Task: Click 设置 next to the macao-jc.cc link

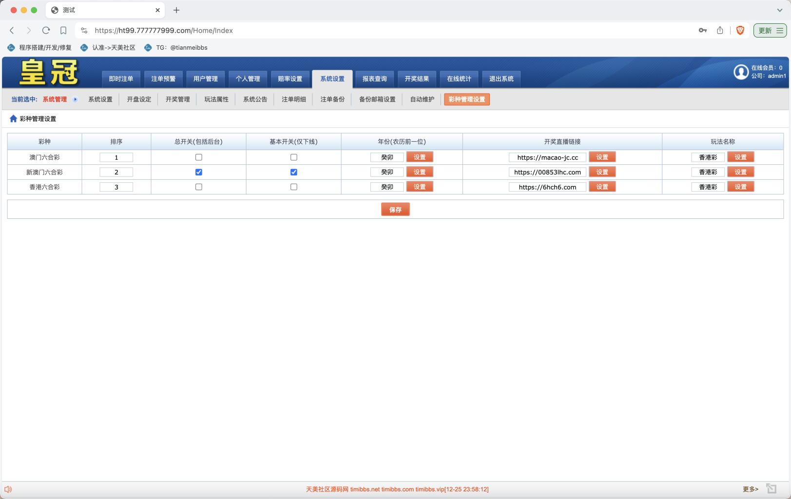Action: (x=602, y=157)
